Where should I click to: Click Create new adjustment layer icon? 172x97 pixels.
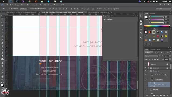coord(157,96)
